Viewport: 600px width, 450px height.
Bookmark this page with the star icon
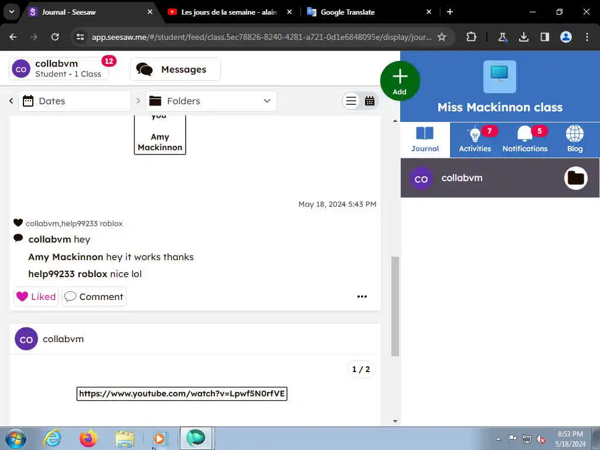(x=442, y=37)
